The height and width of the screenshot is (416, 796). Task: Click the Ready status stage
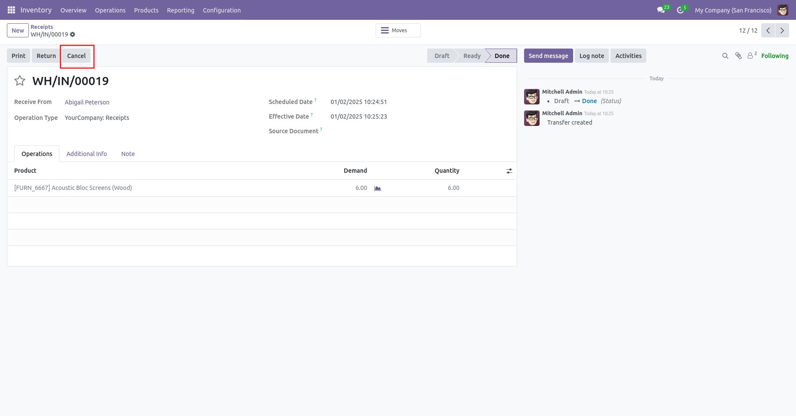pyautogui.click(x=472, y=56)
